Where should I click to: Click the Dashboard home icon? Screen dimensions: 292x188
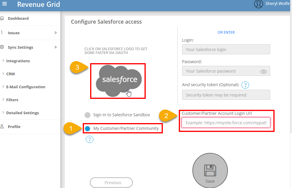[x=2, y=18]
